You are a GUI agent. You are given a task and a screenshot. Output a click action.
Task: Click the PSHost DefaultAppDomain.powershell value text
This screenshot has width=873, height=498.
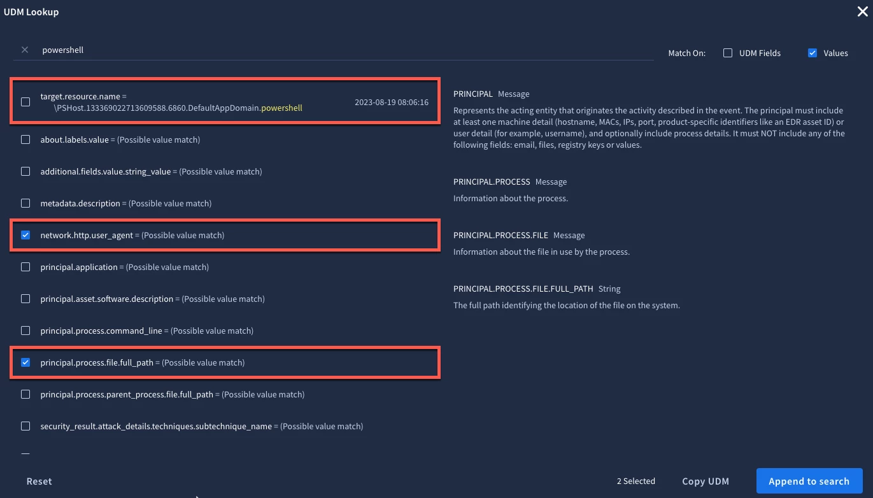coord(178,108)
